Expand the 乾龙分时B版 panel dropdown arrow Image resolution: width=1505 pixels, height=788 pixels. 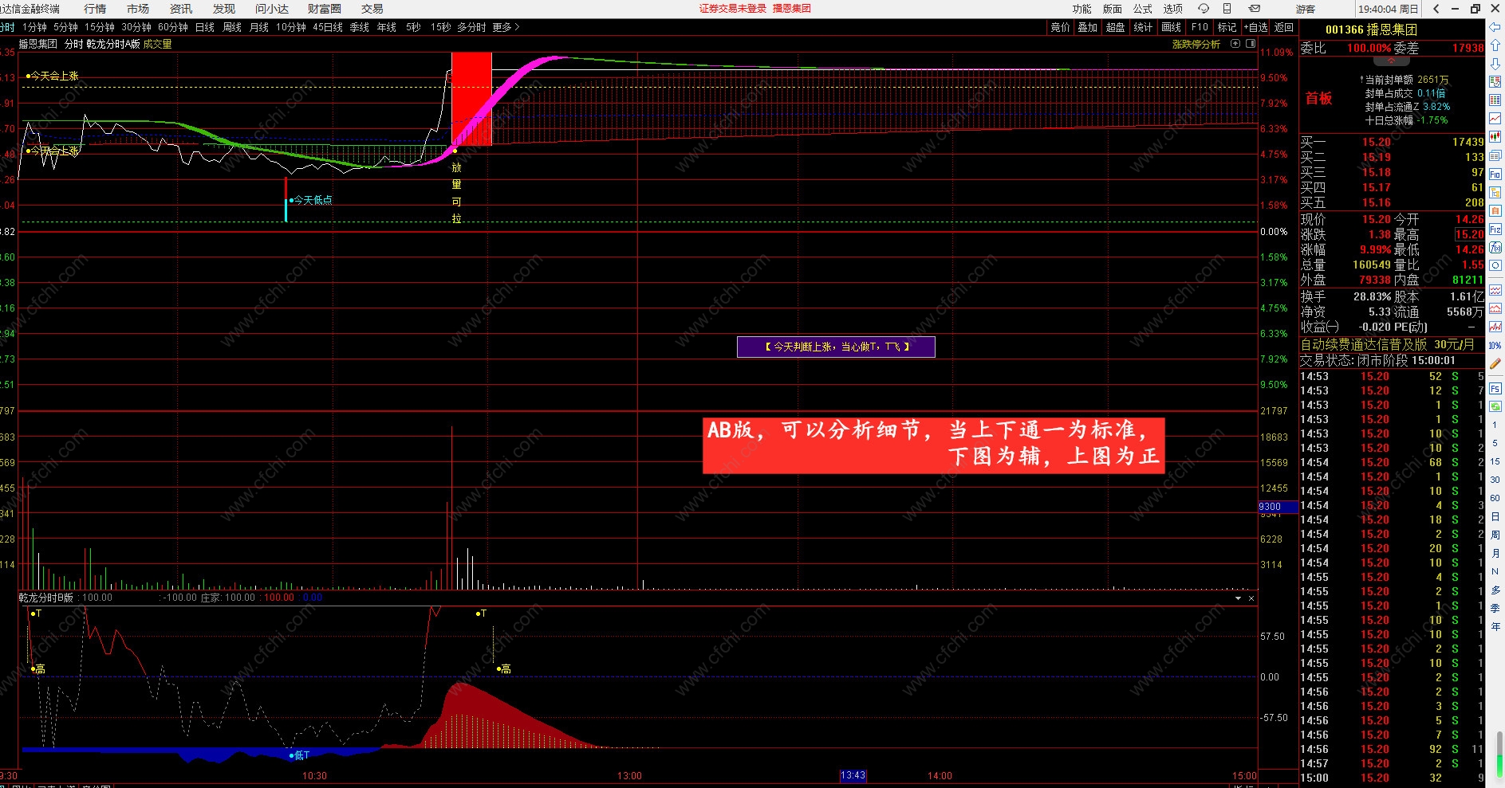click(1239, 598)
